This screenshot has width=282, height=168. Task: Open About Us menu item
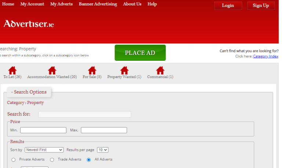[x=132, y=4]
